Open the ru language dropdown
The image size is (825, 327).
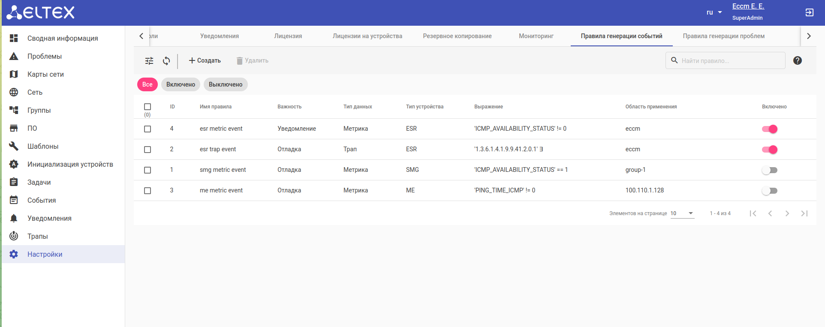tap(714, 12)
